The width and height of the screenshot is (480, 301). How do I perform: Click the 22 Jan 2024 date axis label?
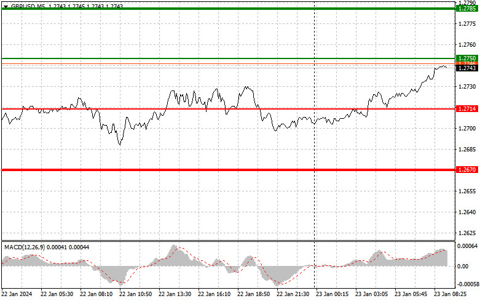(x=17, y=294)
